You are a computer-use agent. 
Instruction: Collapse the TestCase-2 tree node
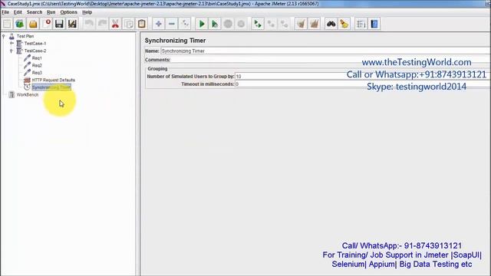click(x=12, y=51)
